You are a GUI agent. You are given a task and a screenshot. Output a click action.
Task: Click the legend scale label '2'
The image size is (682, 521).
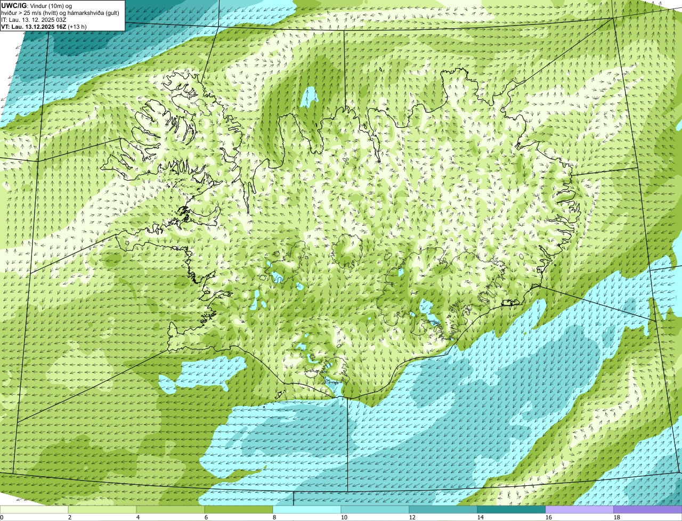[70, 517]
